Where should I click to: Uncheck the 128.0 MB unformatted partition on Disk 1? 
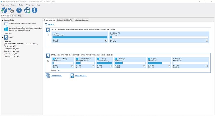tap(106, 41)
